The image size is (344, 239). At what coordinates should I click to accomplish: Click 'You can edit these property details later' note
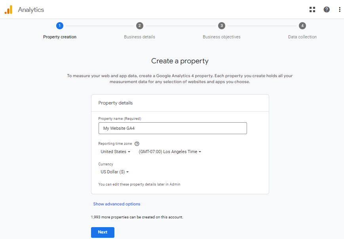[x=139, y=184]
